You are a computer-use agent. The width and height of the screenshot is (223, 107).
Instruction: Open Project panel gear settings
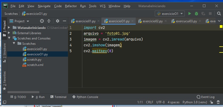pyautogui.click(x=57, y=21)
